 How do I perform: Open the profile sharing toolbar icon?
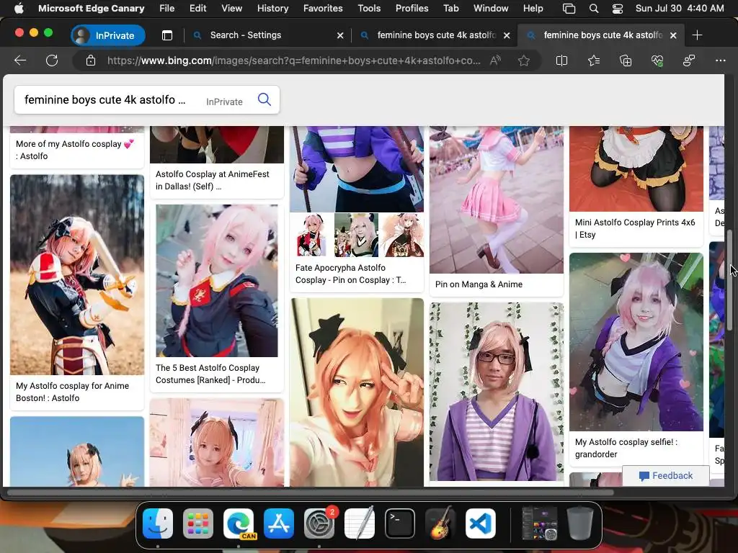coord(689,60)
